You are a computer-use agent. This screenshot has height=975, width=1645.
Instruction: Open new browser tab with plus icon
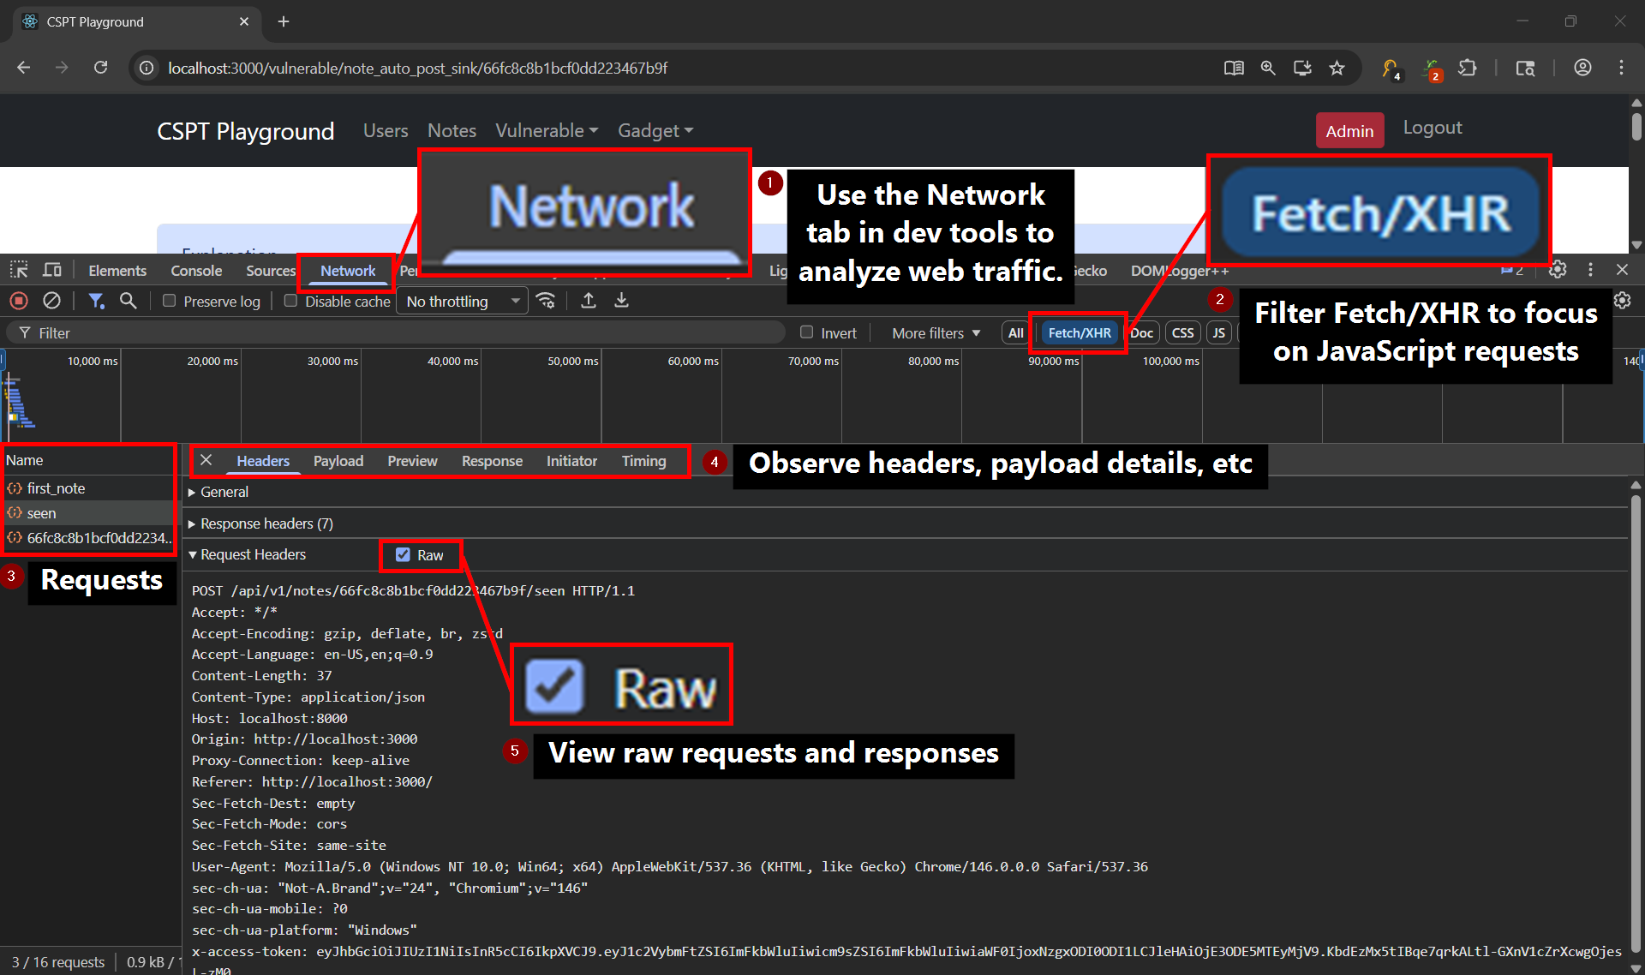(284, 21)
